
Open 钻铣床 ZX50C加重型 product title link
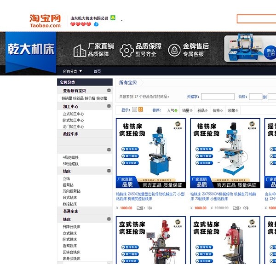click(150, 196)
